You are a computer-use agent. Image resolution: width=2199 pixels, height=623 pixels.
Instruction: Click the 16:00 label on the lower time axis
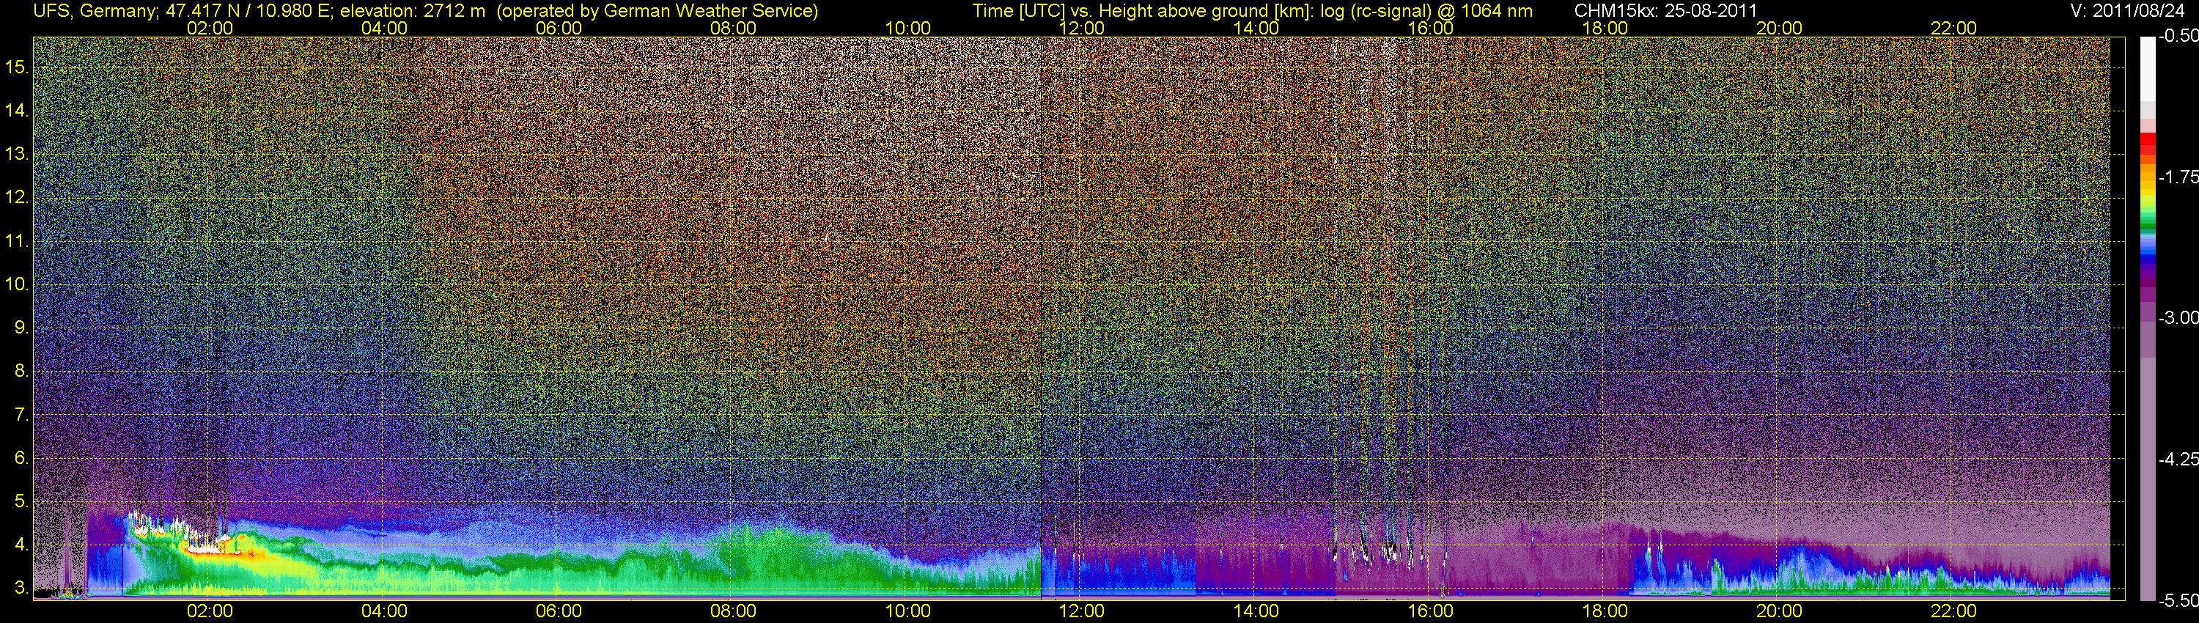(x=1431, y=611)
